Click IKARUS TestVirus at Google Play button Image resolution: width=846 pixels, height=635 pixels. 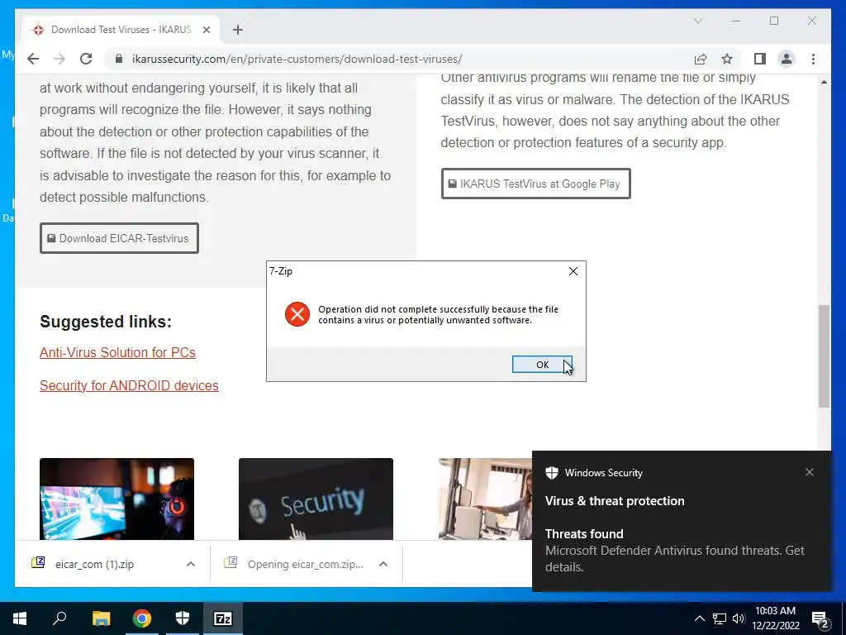pyautogui.click(x=535, y=184)
